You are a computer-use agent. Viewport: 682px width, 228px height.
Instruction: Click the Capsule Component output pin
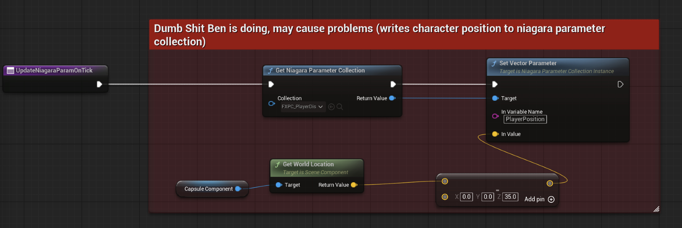(x=238, y=189)
